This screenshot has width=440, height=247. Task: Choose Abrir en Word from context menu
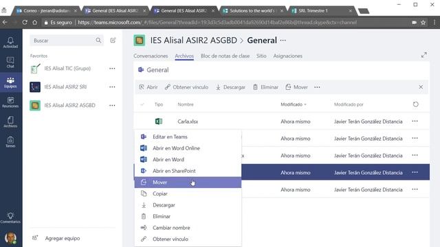point(188,159)
